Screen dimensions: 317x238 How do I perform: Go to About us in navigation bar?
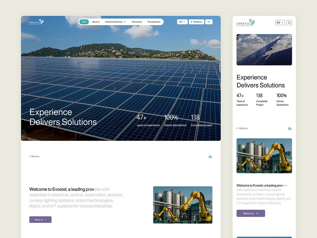coord(96,22)
